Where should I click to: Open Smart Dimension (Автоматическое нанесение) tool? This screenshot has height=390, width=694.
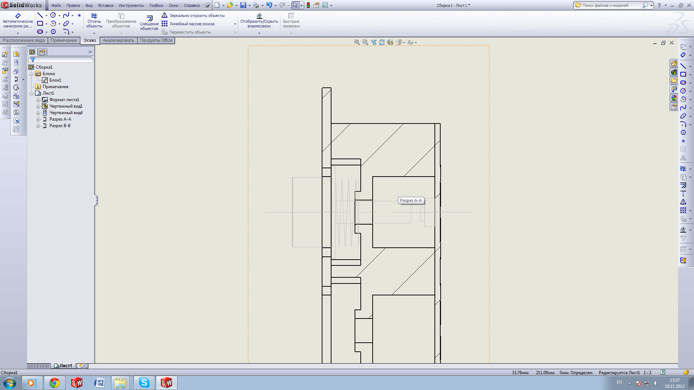[x=18, y=20]
